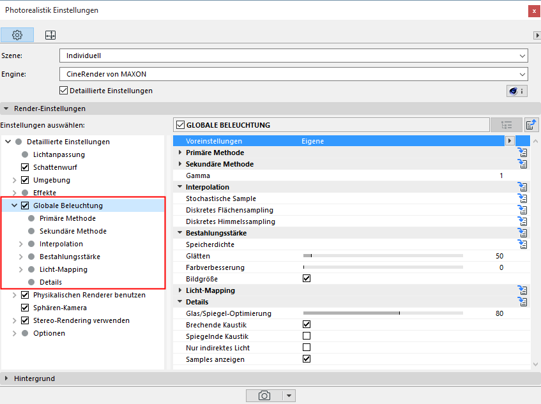Click the gray dot beside Primäre Methode tree item
Image resolution: width=541 pixels, height=404 pixels.
click(x=31, y=218)
